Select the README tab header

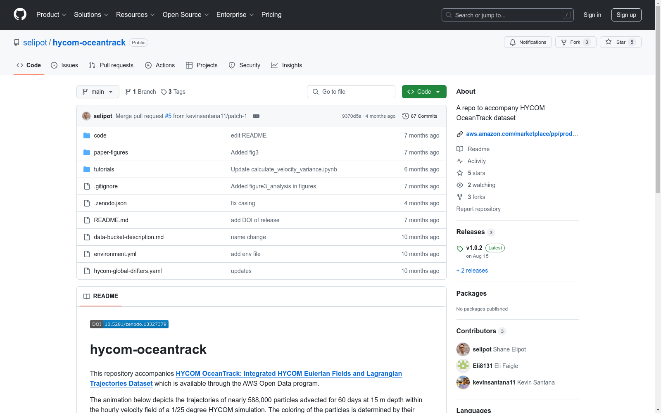point(101,296)
